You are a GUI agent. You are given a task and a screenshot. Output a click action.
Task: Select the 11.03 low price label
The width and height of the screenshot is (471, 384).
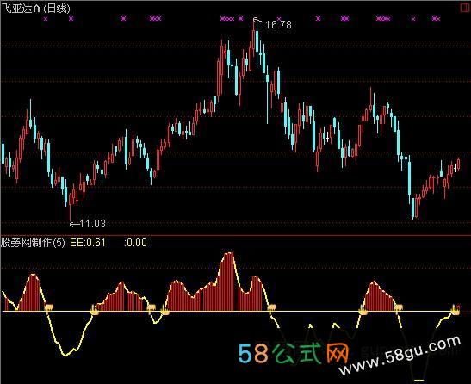pyautogui.click(x=93, y=224)
